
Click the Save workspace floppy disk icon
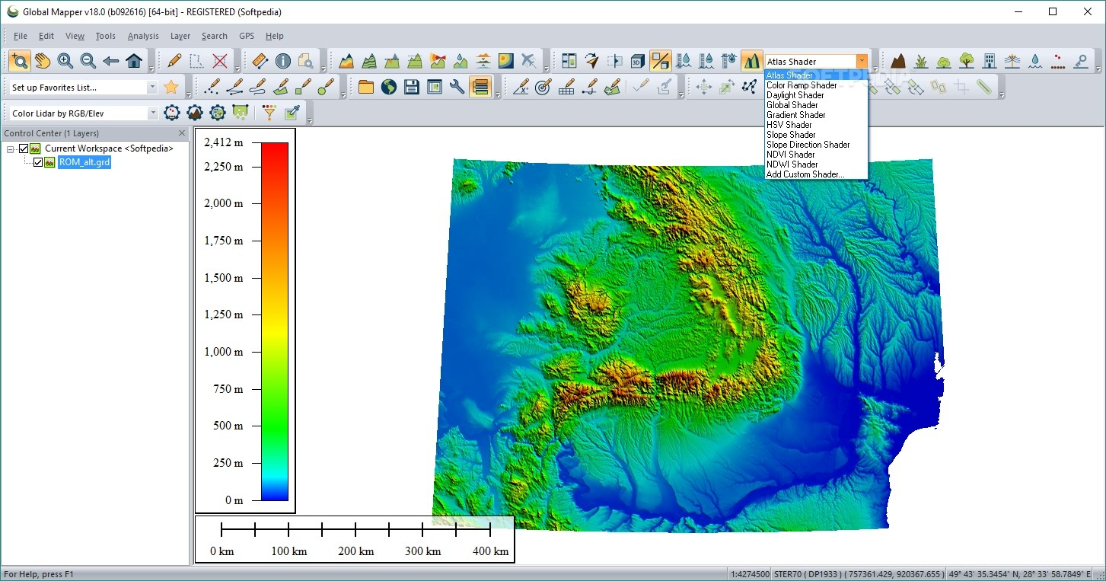coord(412,87)
